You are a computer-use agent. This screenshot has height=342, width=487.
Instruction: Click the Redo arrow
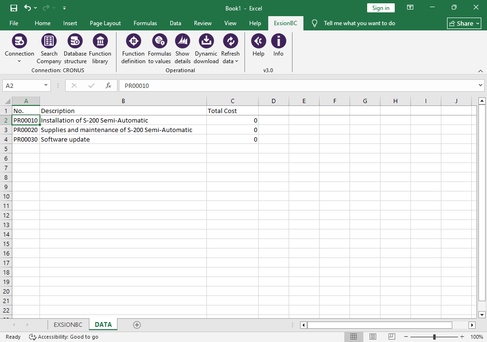tap(46, 8)
